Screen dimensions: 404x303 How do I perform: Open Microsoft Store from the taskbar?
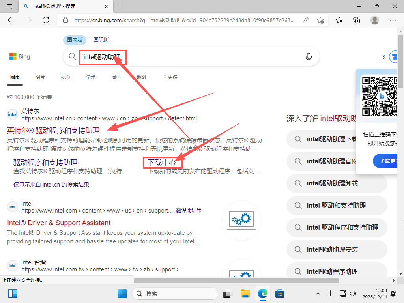click(x=280, y=294)
